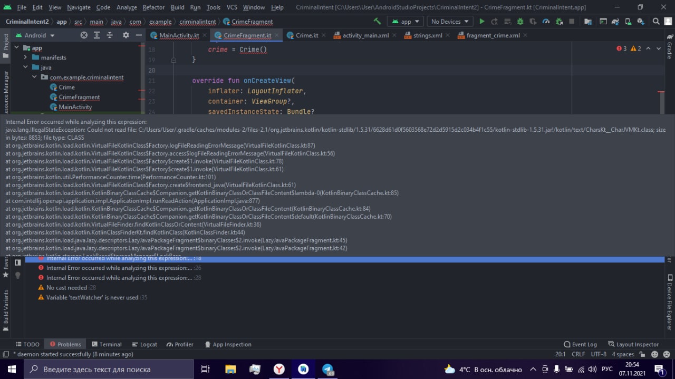The width and height of the screenshot is (675, 379).
Task: Go to previous highlighted error arrow
Action: tap(649, 48)
